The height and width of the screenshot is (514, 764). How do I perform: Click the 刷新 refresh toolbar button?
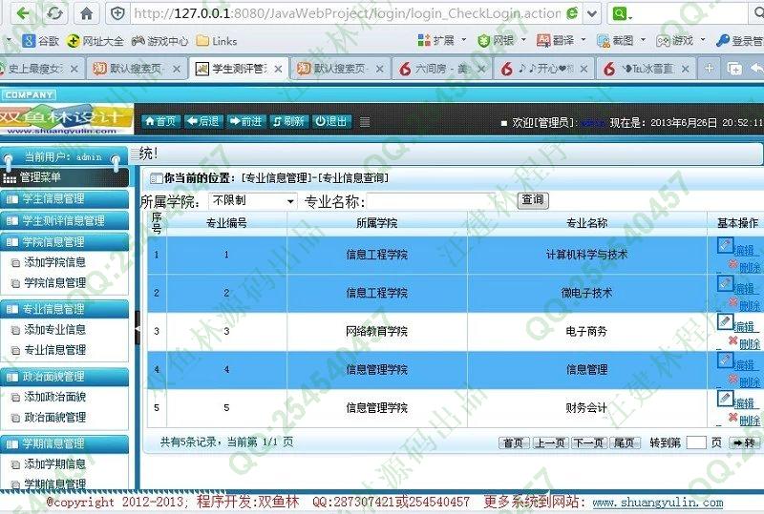pos(288,121)
